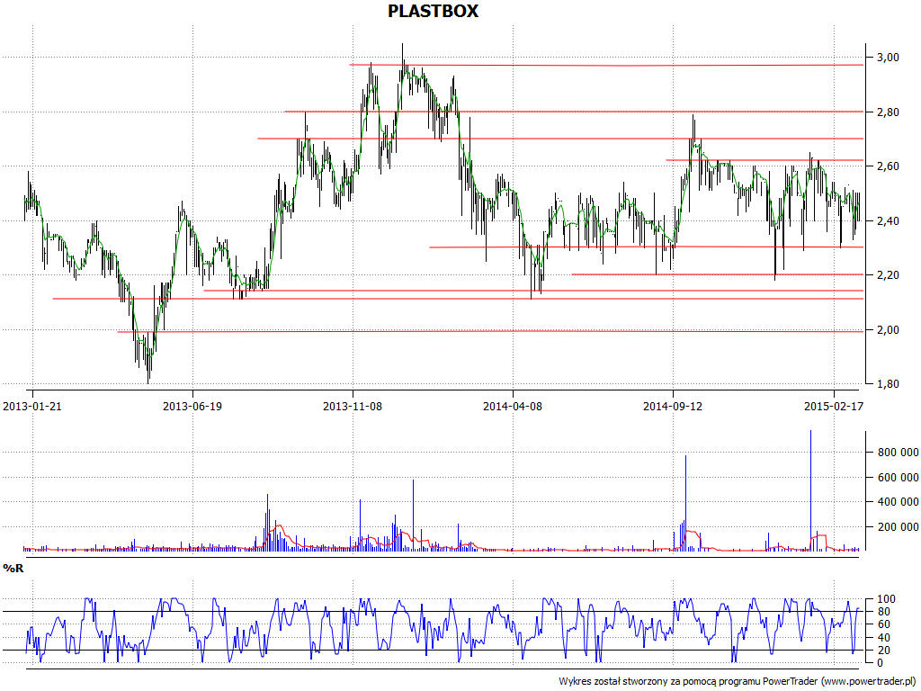Viewport: 921px width, 691px height.
Task: Select the 2014-09-12 date label
Action: 673,406
